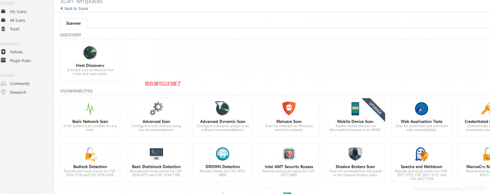Click the Shadow Brokers Scan title

pyautogui.click(x=355, y=167)
